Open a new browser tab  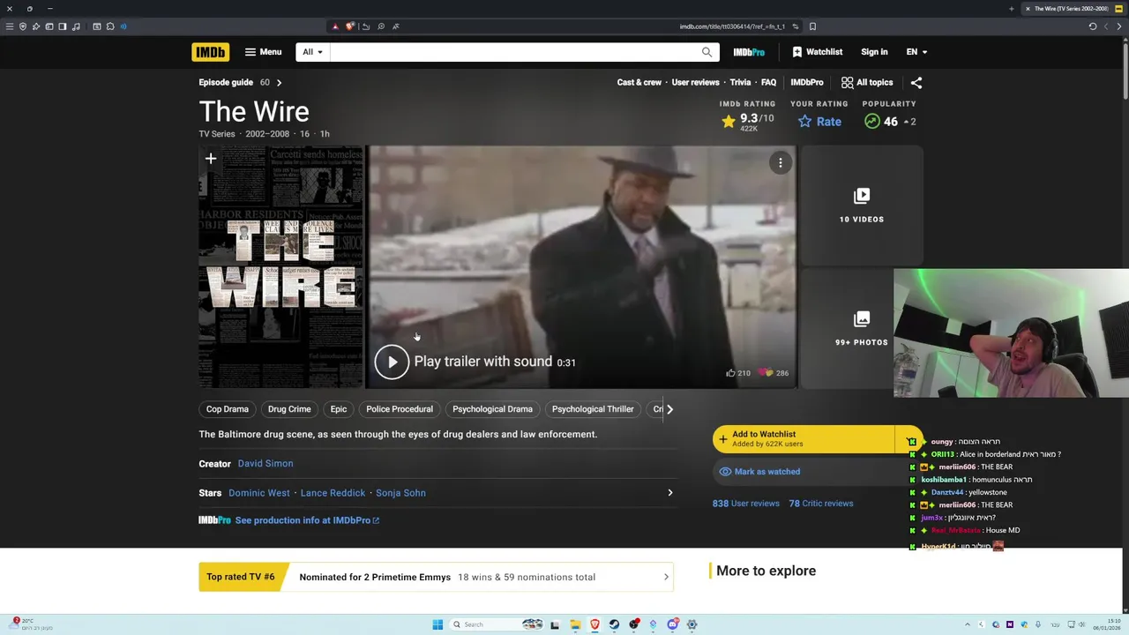(x=1011, y=9)
